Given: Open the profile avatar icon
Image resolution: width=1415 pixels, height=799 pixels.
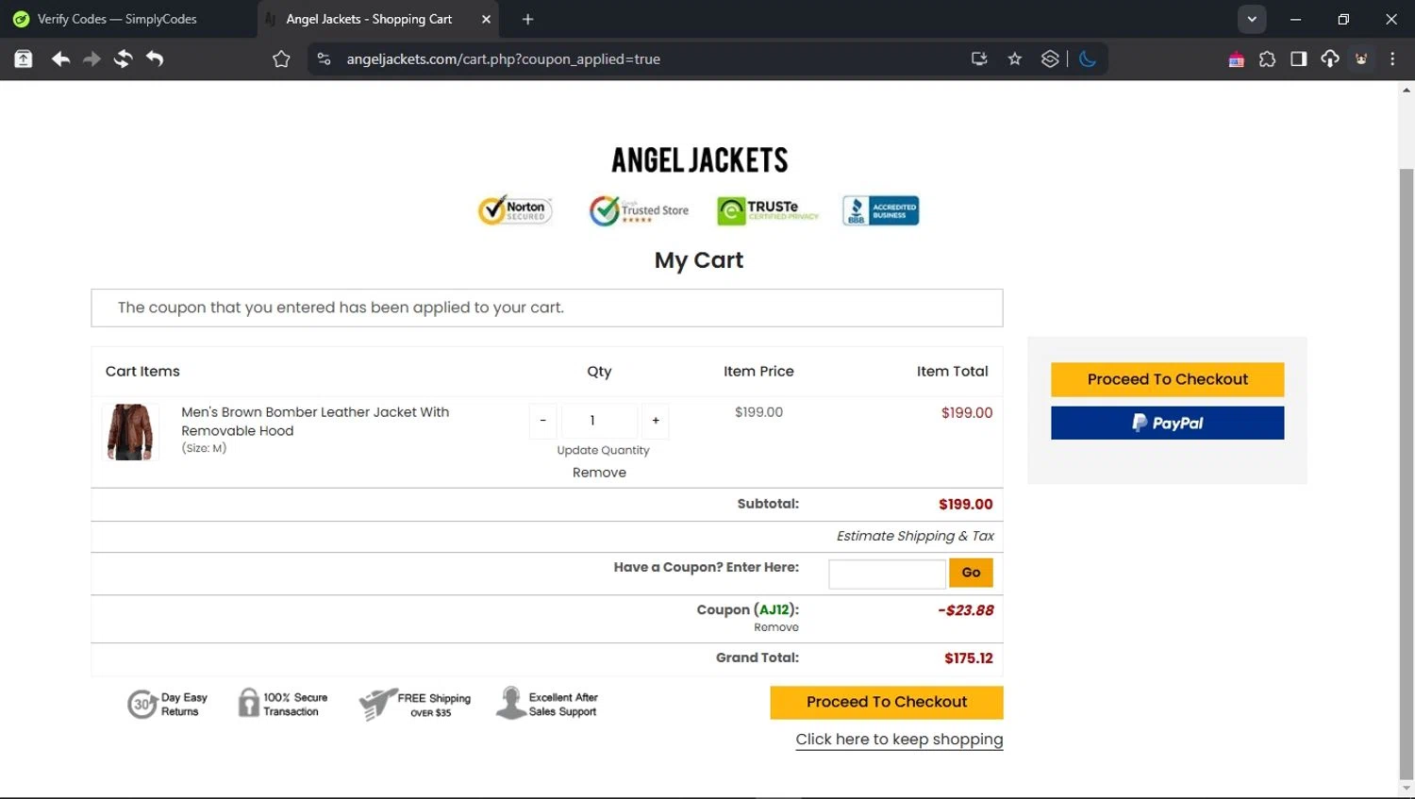Looking at the screenshot, I should pyautogui.click(x=1361, y=58).
